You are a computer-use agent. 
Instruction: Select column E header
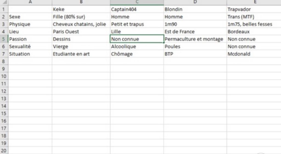click(254, 2)
